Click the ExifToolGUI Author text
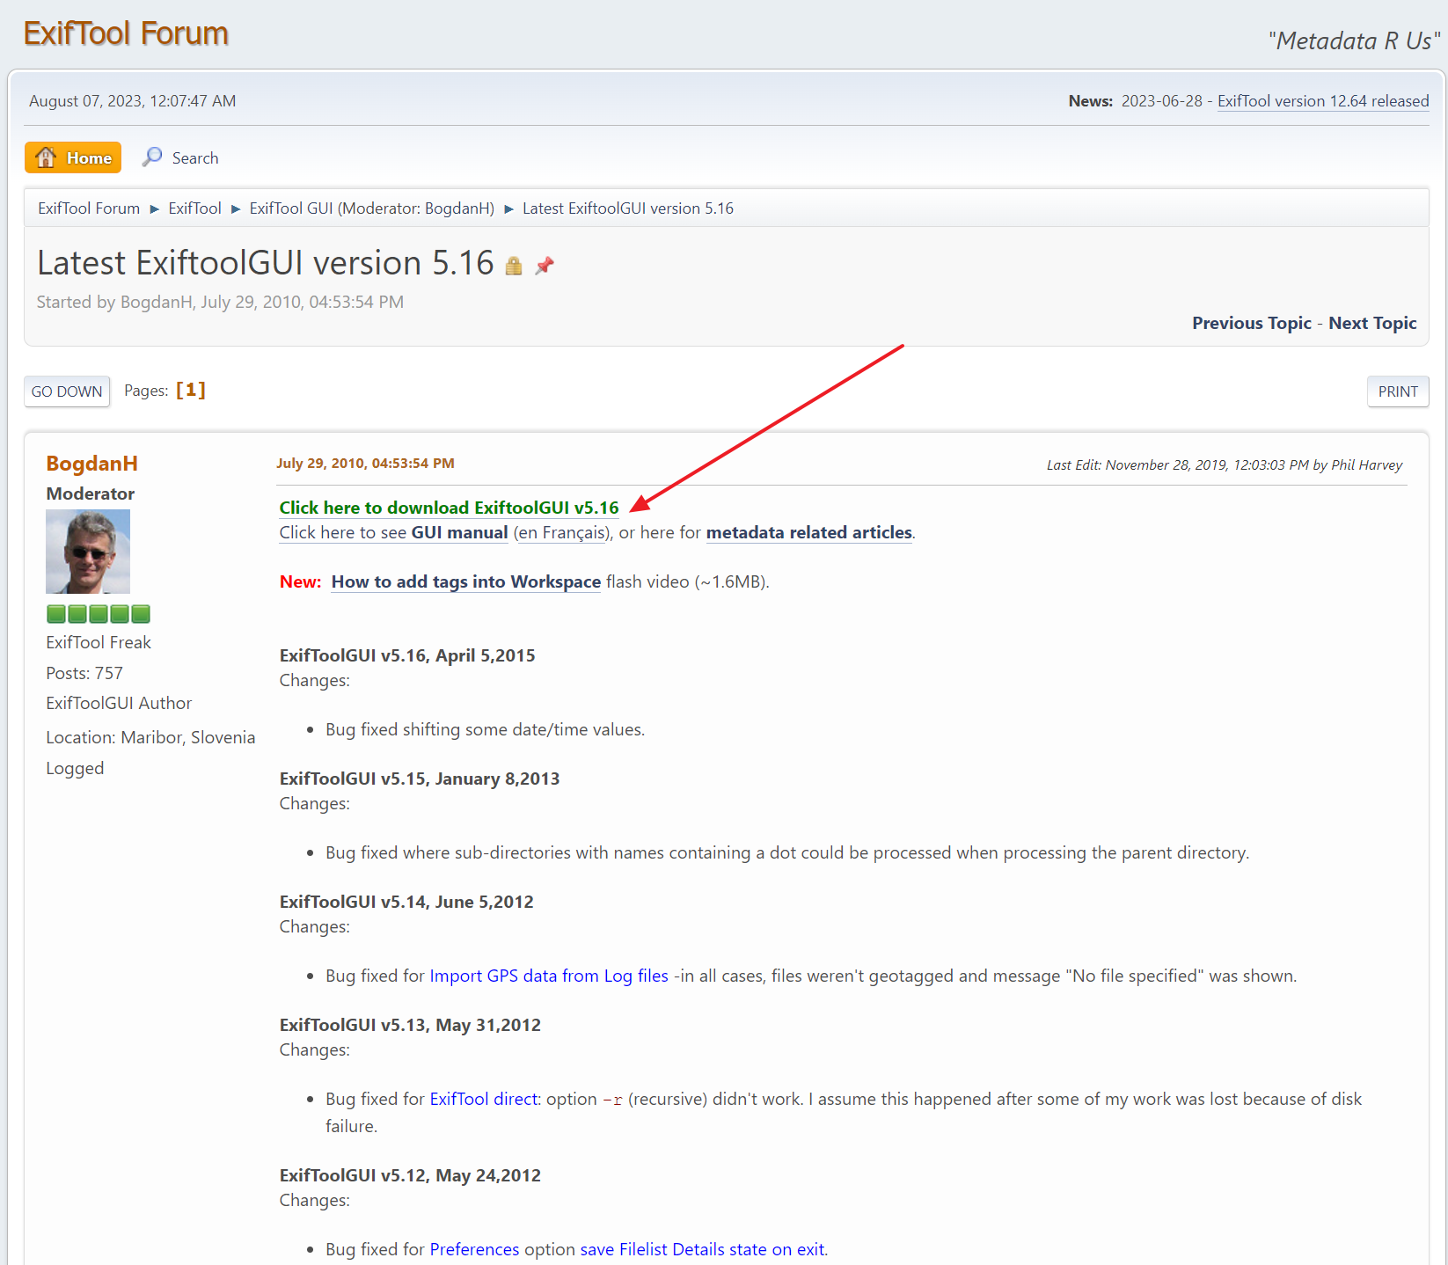The width and height of the screenshot is (1448, 1265). click(119, 703)
